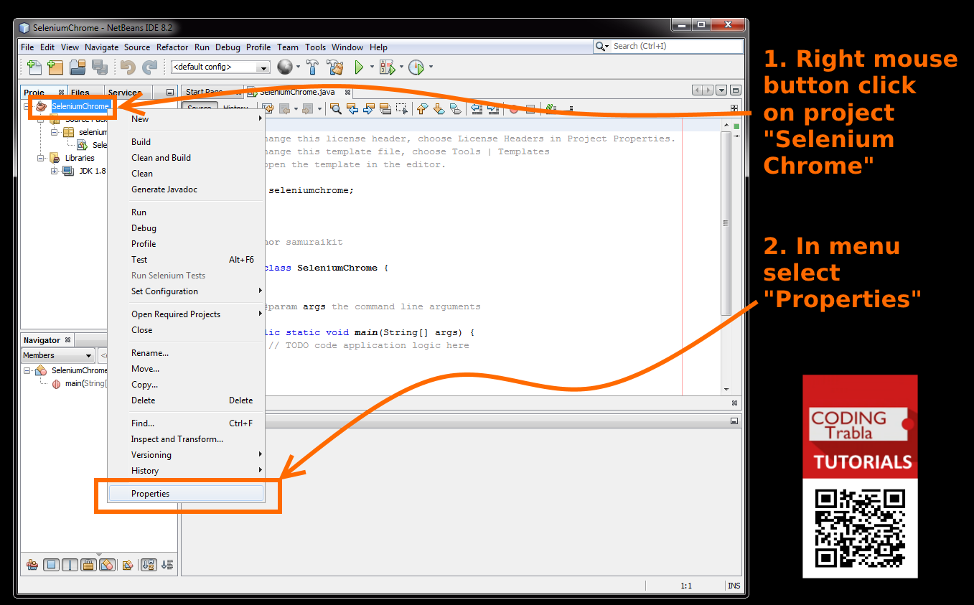
Task: Click the Fully Qualified Names icon in Navigator
Action: tap(128, 565)
